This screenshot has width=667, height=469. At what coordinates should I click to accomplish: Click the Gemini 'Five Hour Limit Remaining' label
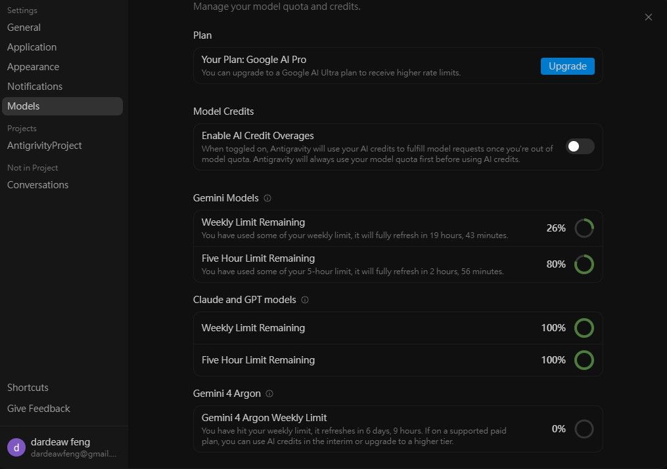(x=258, y=258)
